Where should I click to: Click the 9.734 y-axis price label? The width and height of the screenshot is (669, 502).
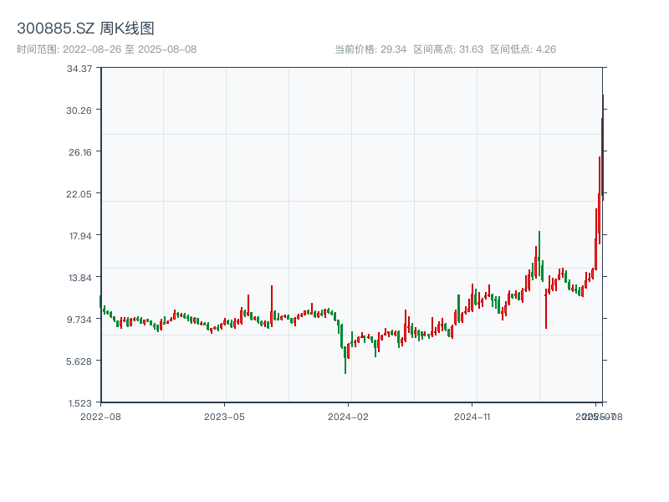[x=80, y=319]
